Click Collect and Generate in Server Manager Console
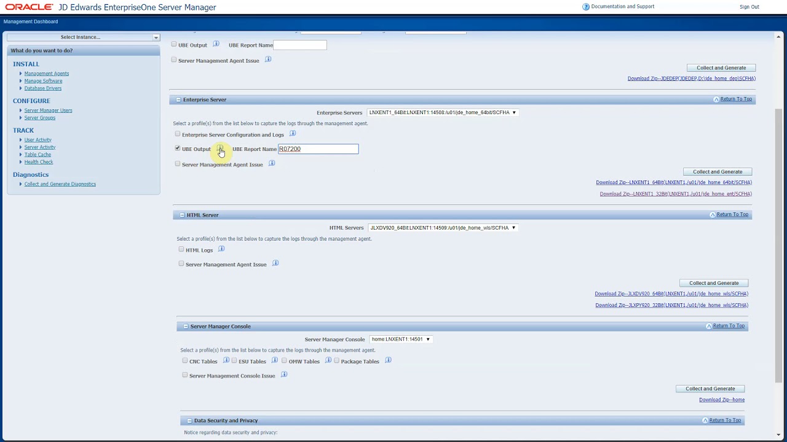The height and width of the screenshot is (442, 787). pos(710,389)
